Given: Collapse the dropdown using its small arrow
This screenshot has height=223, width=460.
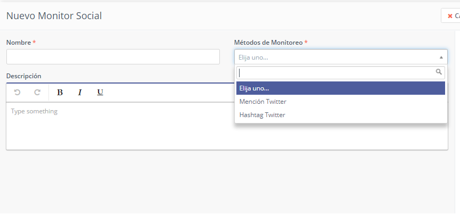Looking at the screenshot, I should click(x=441, y=57).
